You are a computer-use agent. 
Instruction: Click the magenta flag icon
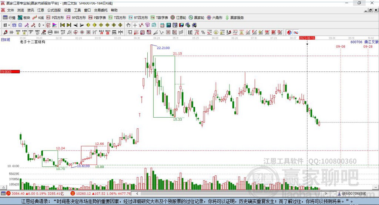point(55,25)
